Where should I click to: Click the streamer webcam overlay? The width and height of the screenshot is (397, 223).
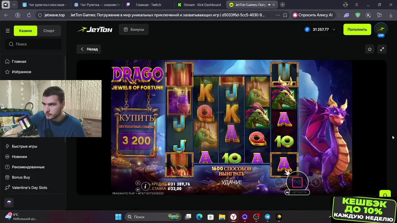click(x=51, y=108)
